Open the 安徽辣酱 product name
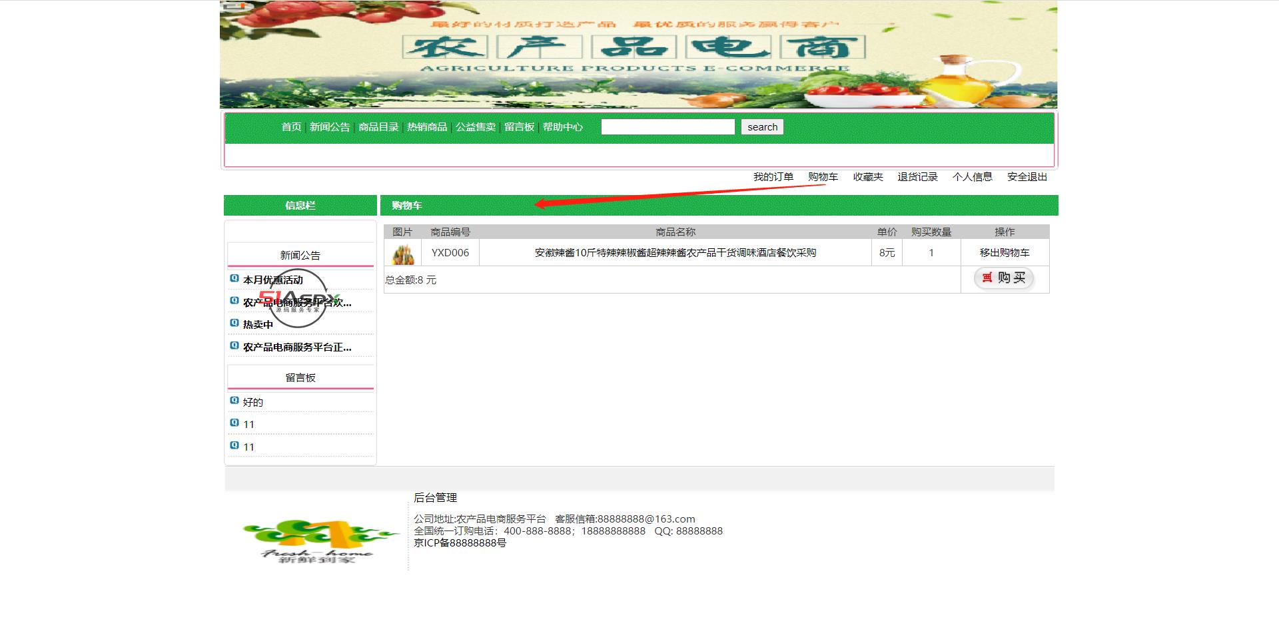The height and width of the screenshot is (627, 1279). [675, 253]
